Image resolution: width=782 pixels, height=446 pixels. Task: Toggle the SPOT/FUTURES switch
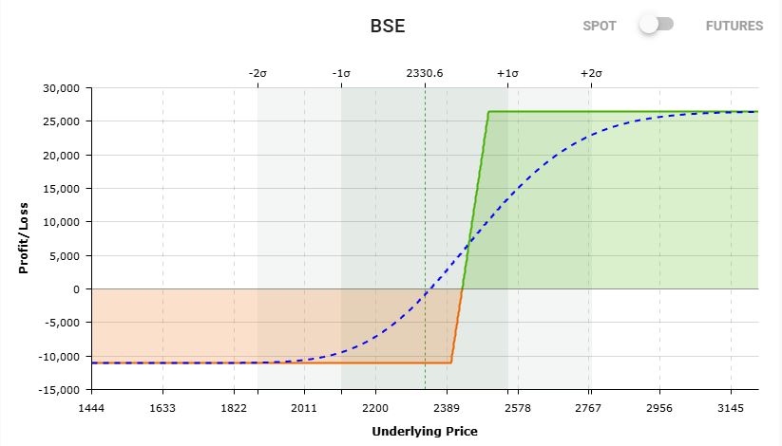(x=656, y=26)
